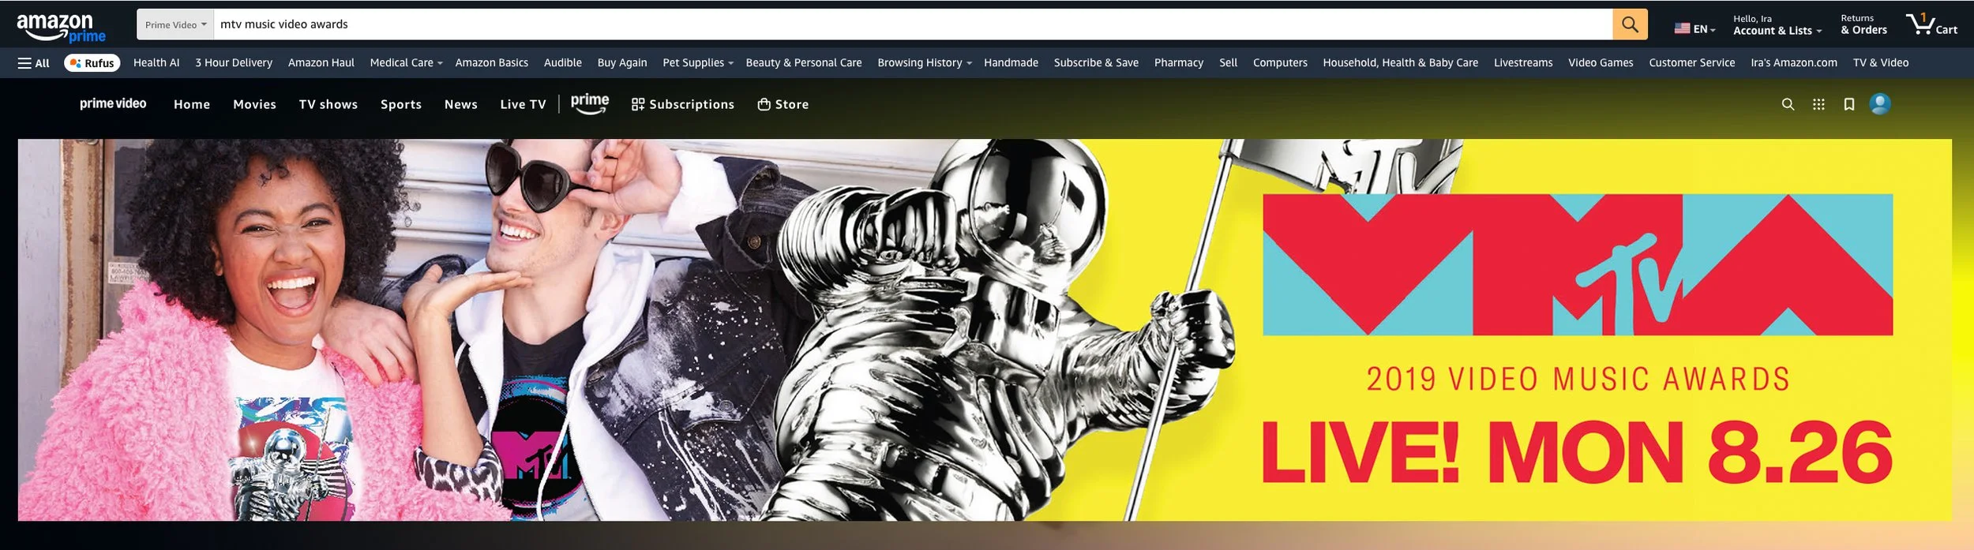Open the Pharmacy link
Image resolution: width=1974 pixels, height=550 pixels.
[x=1178, y=63]
